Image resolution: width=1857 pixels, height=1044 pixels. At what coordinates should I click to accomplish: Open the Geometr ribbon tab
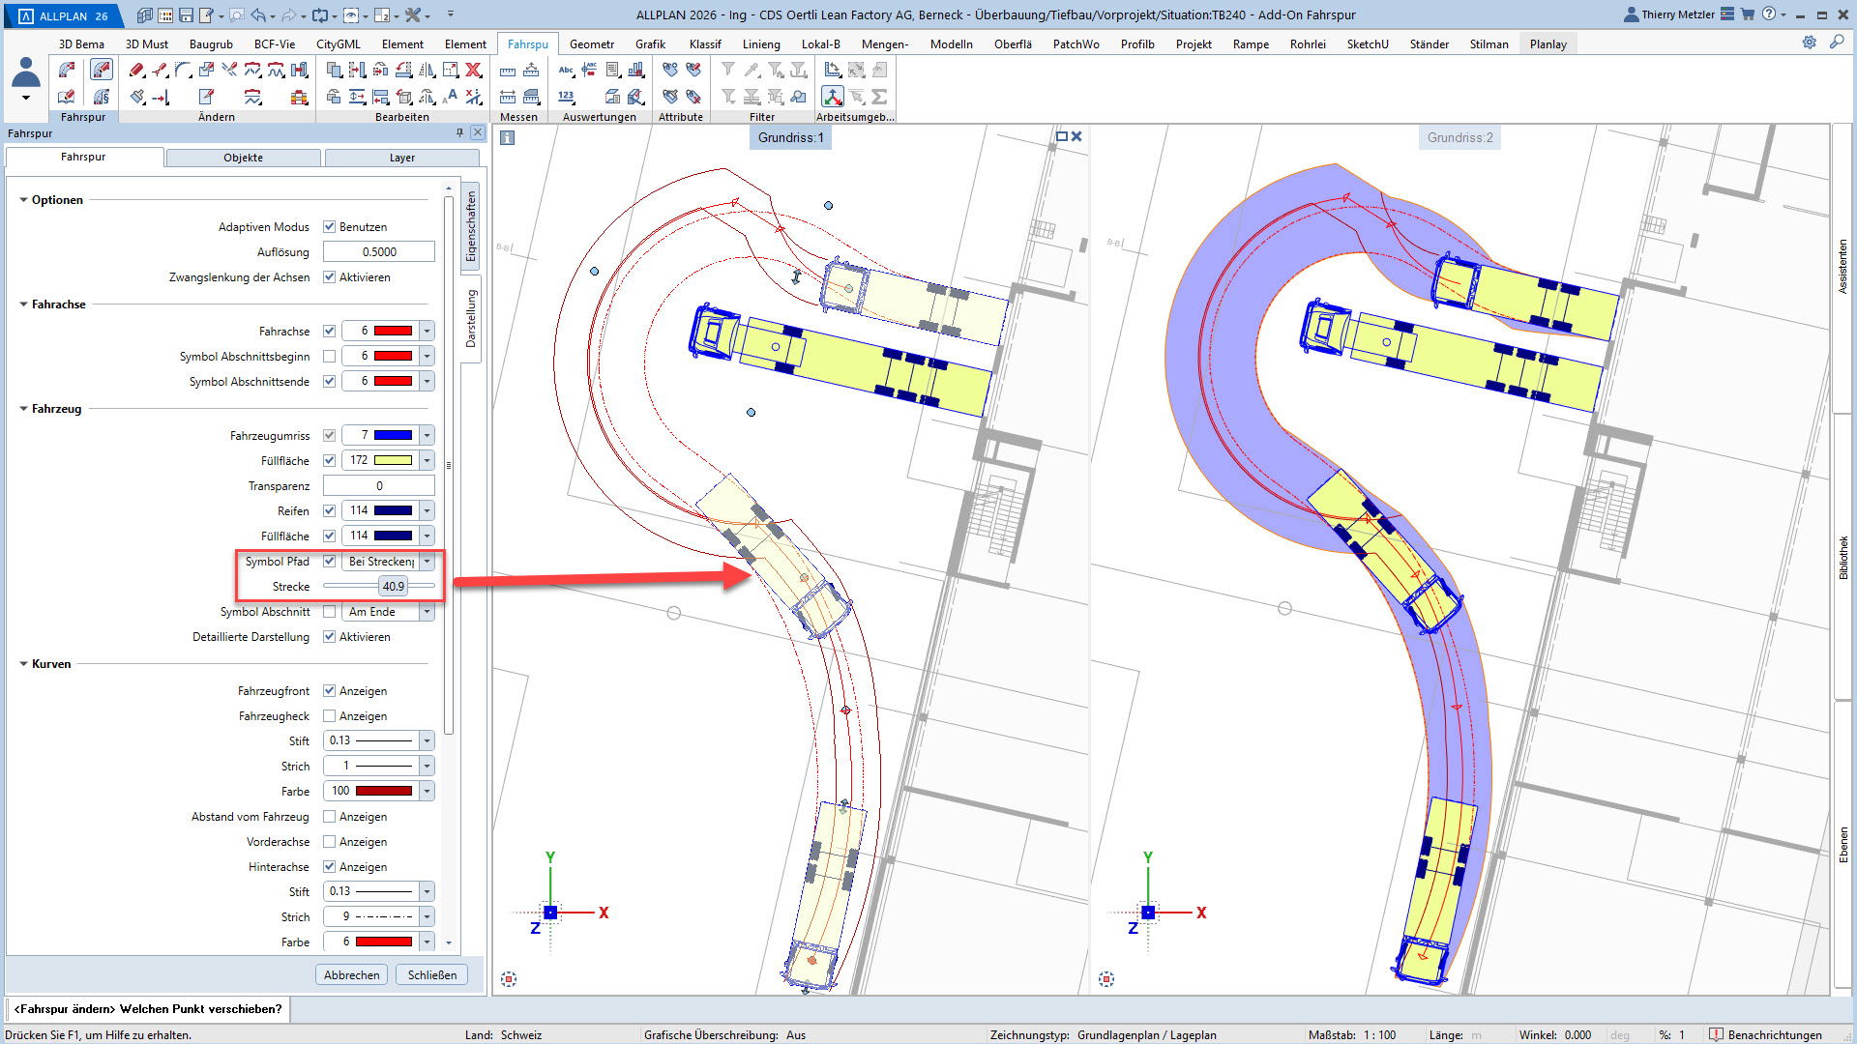click(591, 43)
